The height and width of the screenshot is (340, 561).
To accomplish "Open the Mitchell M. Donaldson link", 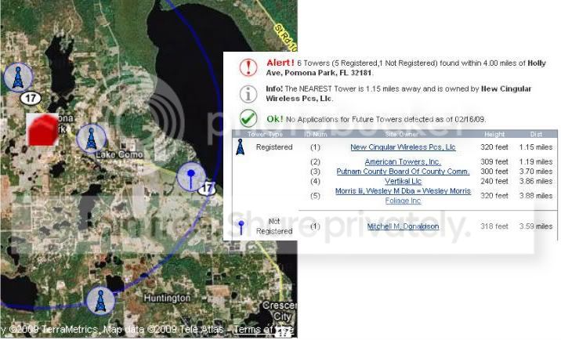I will tap(403, 227).
